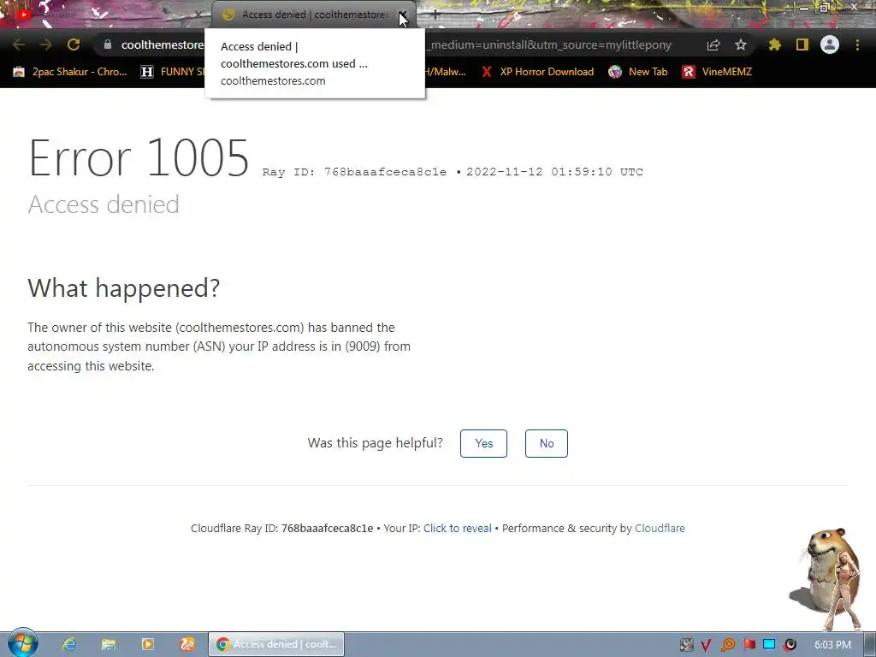Open the Cloudflare link in footer
This screenshot has width=876, height=657.
point(660,529)
